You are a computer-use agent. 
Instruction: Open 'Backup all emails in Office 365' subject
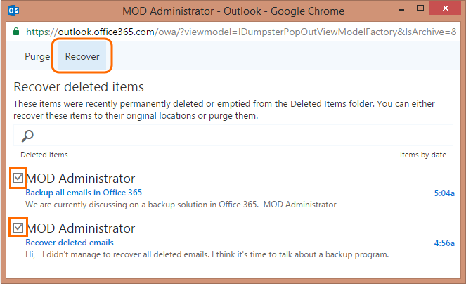[84, 193]
